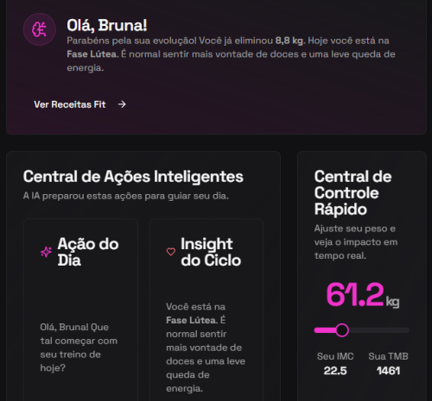Click the pink filled part of weight slider

(325, 330)
